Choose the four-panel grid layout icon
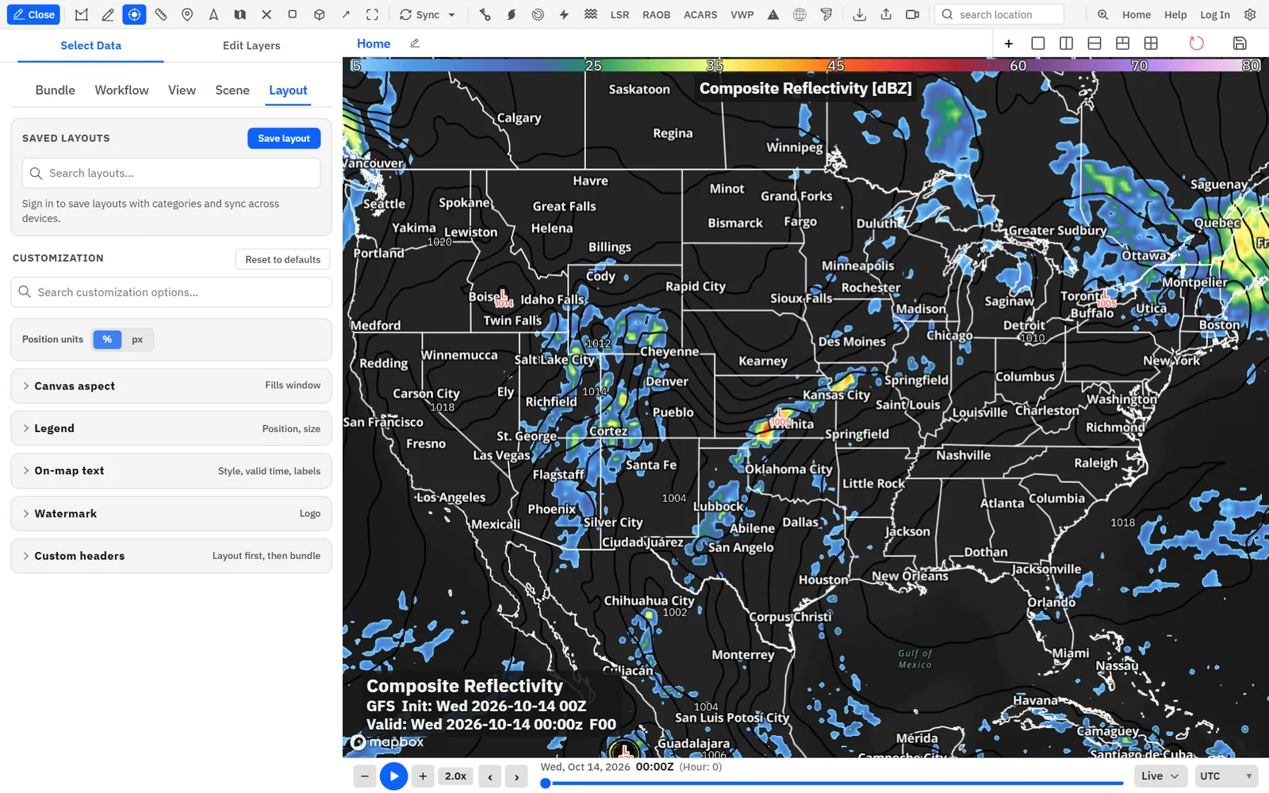 1151,44
